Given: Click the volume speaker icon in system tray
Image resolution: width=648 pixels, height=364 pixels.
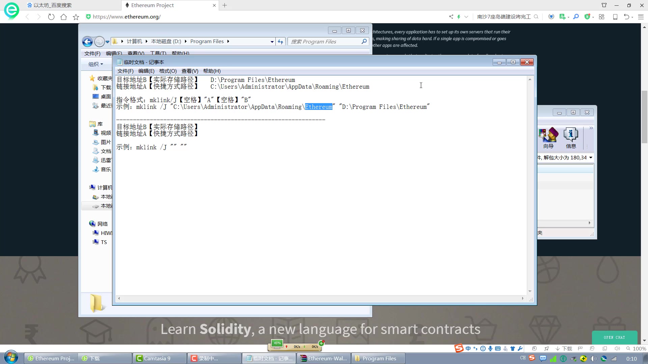Looking at the screenshot, I should tap(594, 359).
